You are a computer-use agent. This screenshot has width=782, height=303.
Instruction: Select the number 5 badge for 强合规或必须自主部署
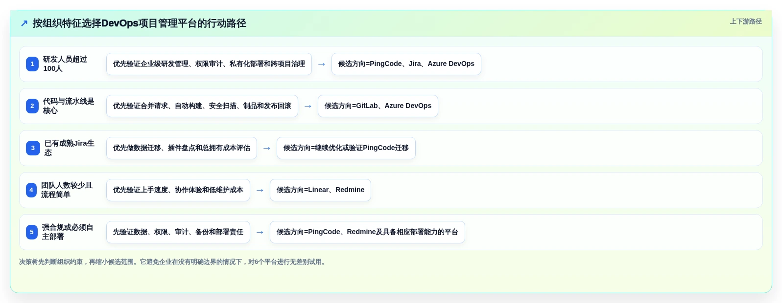pos(32,232)
